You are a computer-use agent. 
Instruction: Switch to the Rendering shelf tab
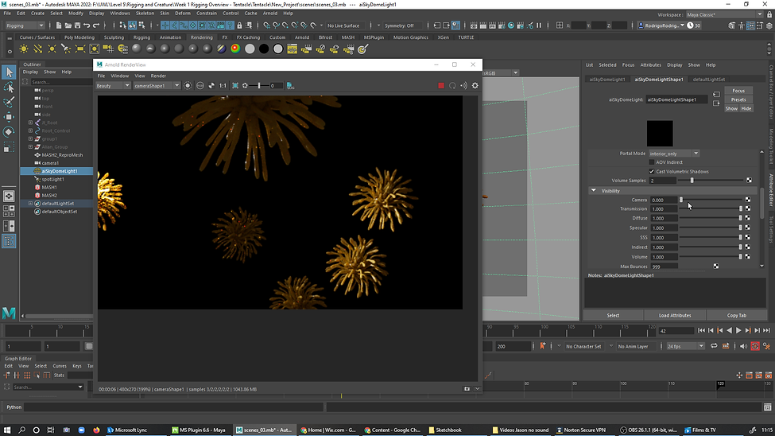(x=202, y=37)
